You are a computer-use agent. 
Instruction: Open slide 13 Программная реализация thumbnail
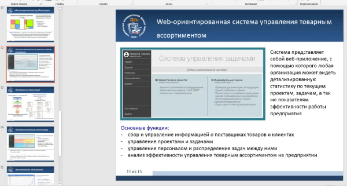point(30,104)
